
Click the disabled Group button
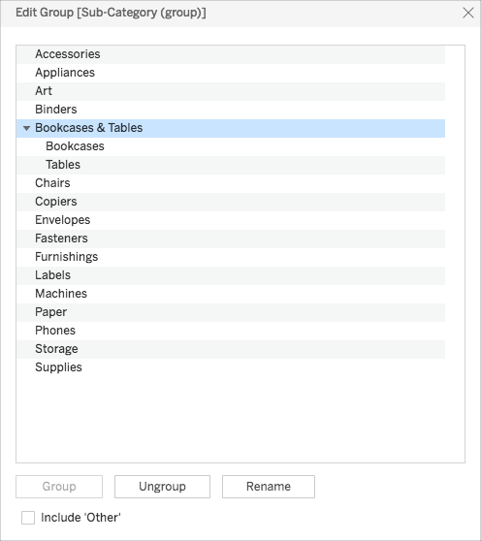(59, 487)
